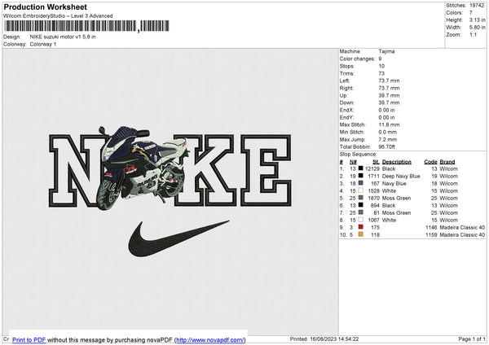
Task: Click the 'Print to PDF' link
Action: click(29, 339)
